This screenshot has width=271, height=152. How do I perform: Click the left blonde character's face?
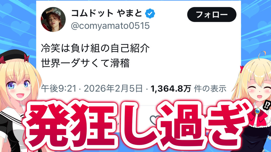click(x=18, y=88)
